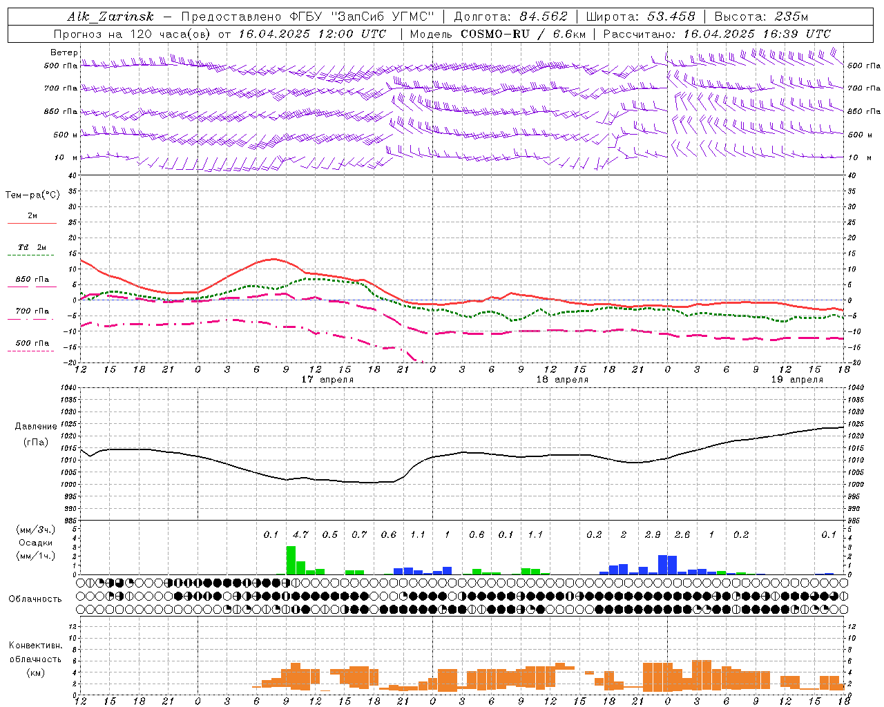Click the precipitation value '4.7'
The image size is (884, 707).
[x=300, y=534]
